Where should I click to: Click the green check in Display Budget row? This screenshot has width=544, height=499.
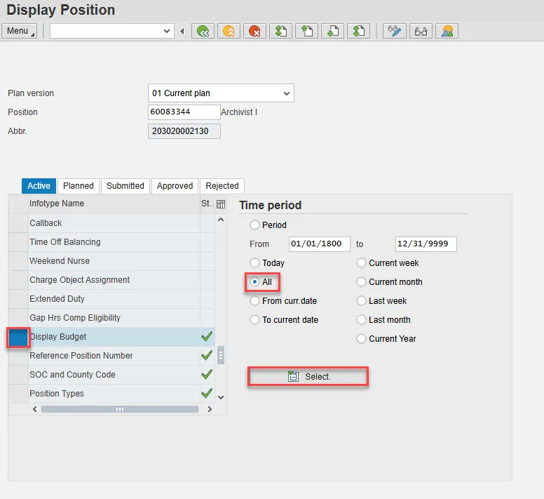(x=207, y=336)
